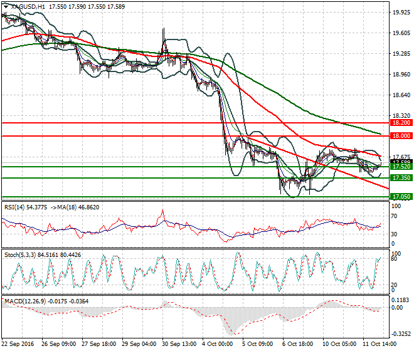The height and width of the screenshot is (351, 414).
Task: Click the 18.640 price scale value
Action: pos(401,95)
